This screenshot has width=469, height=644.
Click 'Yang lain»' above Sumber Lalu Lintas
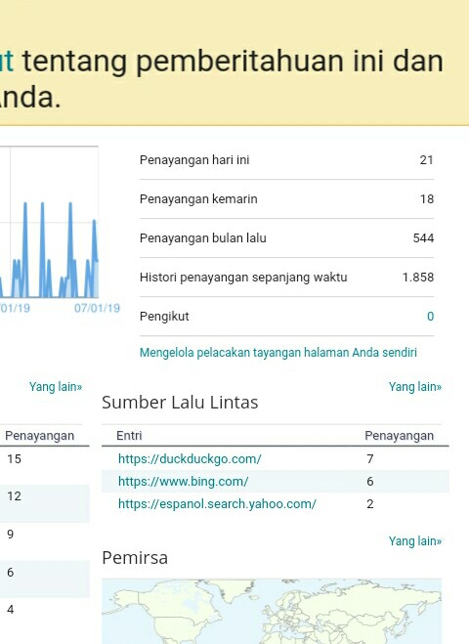415,386
